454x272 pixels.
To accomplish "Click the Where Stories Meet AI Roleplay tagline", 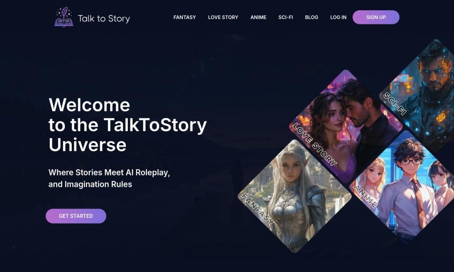I will click(x=109, y=178).
